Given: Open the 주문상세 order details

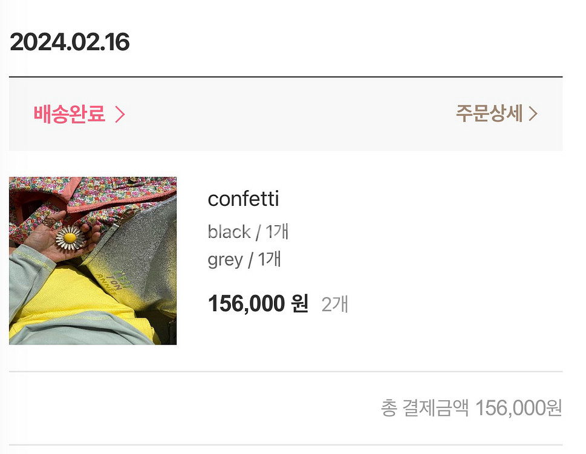Looking at the screenshot, I should 489,114.
